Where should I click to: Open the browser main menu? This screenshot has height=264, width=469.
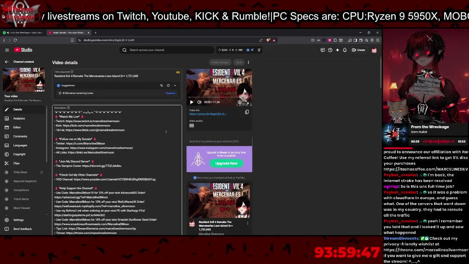(x=378, y=40)
